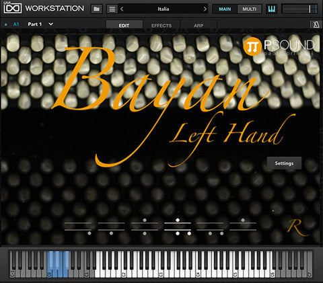Click the orange R emblem
Screen dimensions: 323x283
(x=297, y=227)
